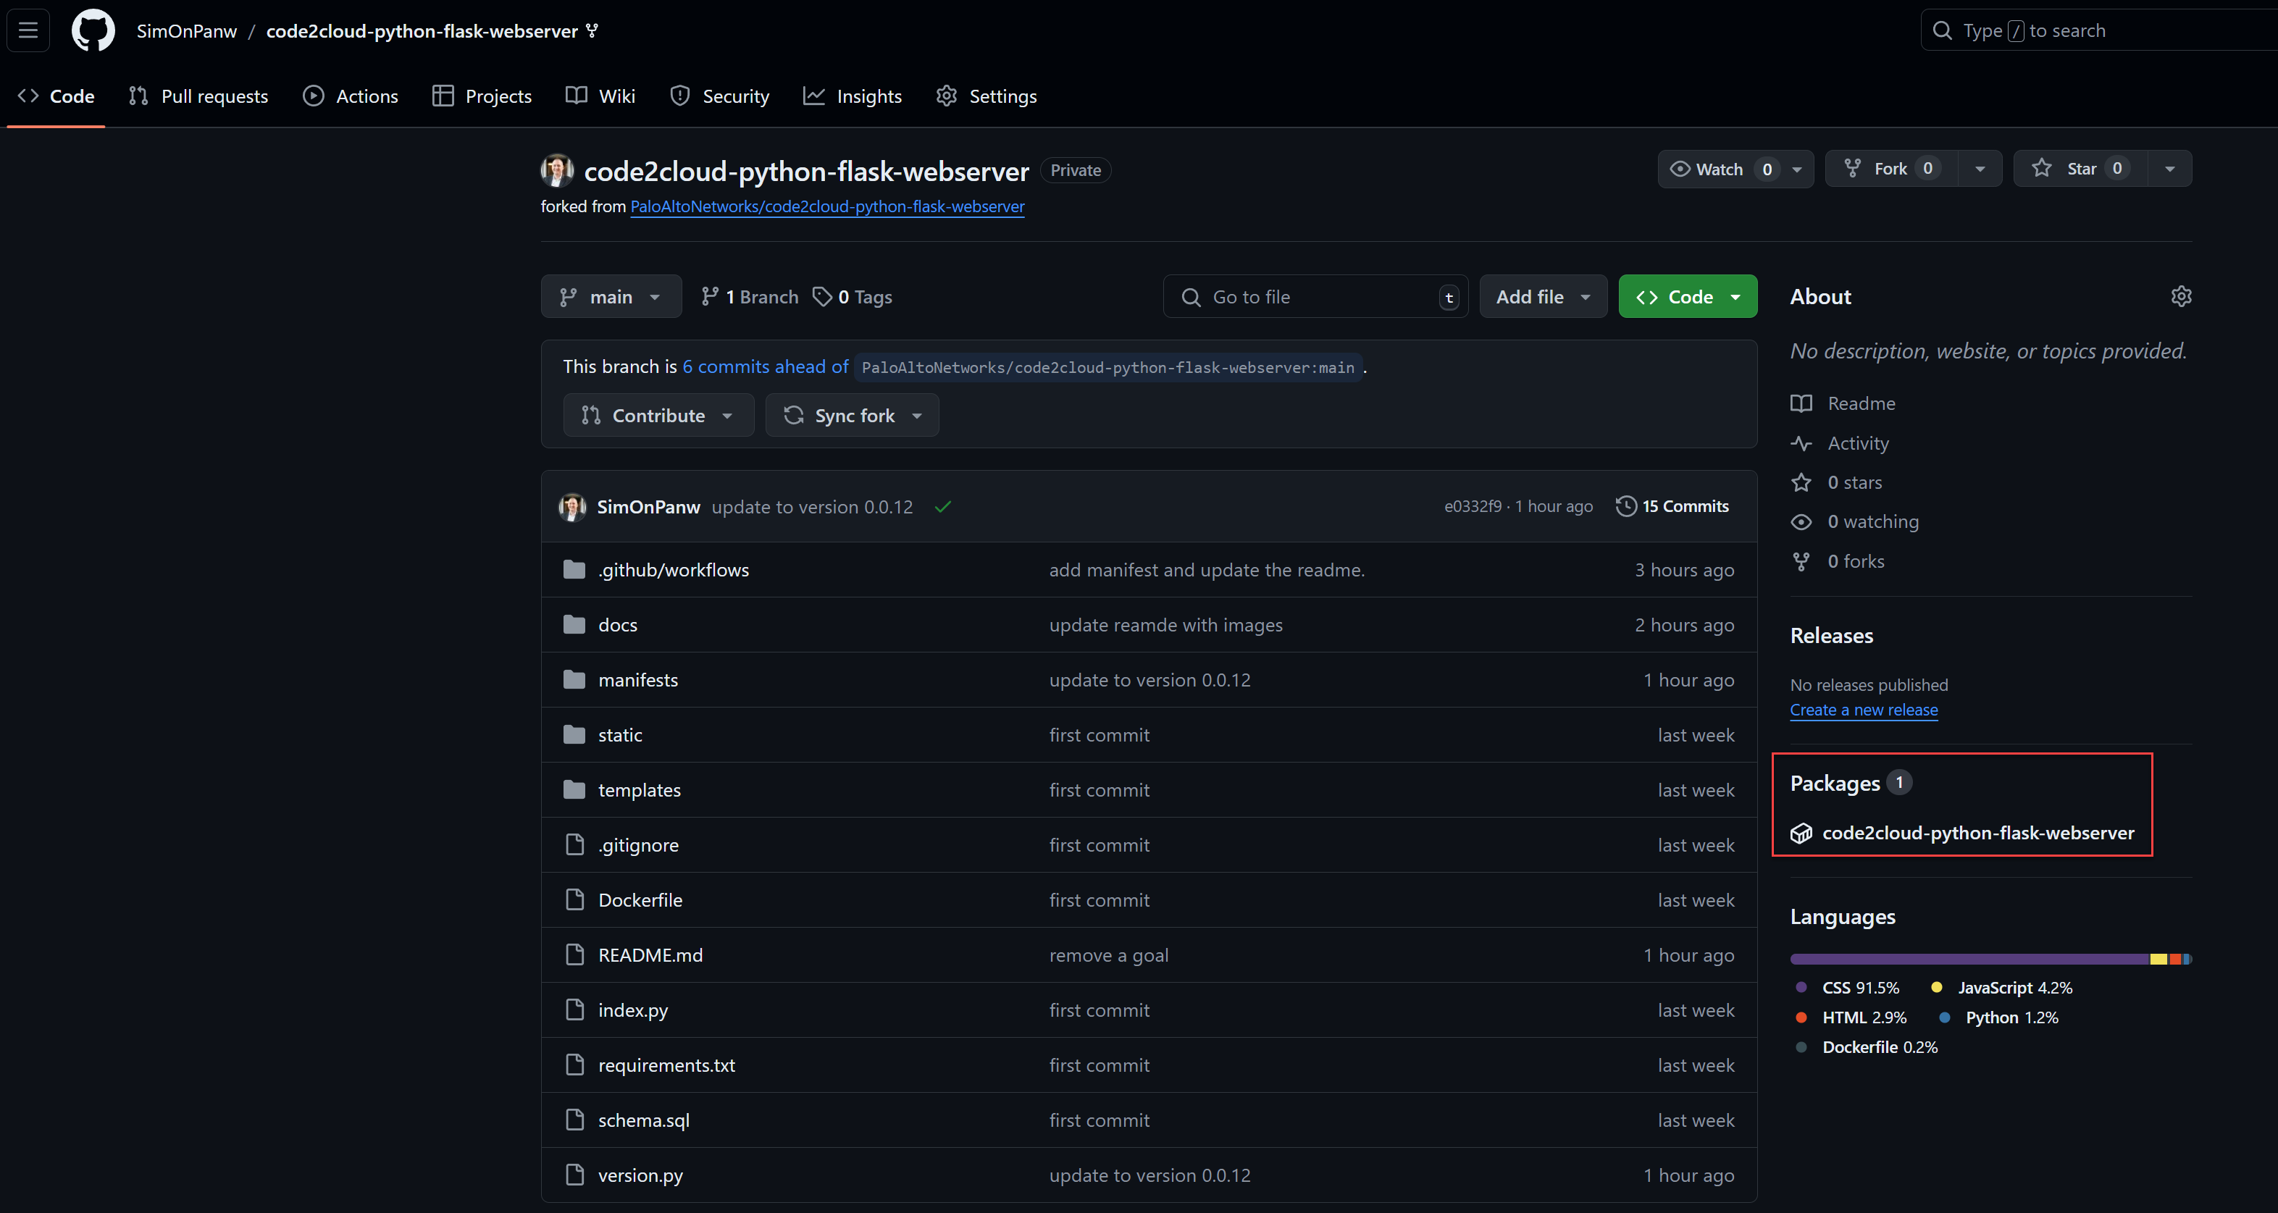Switch to the Security tab
Viewport: 2278px width, 1213px height.
[x=720, y=96]
